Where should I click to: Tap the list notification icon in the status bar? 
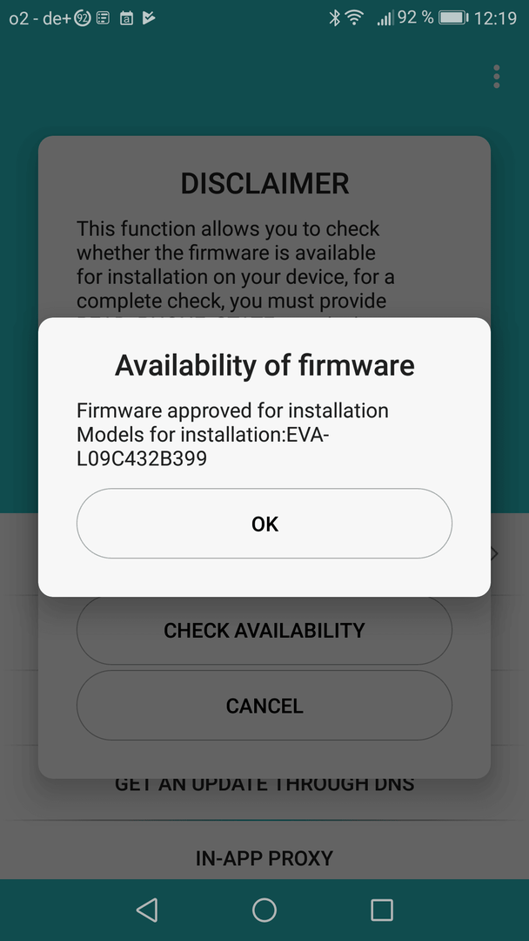103,18
